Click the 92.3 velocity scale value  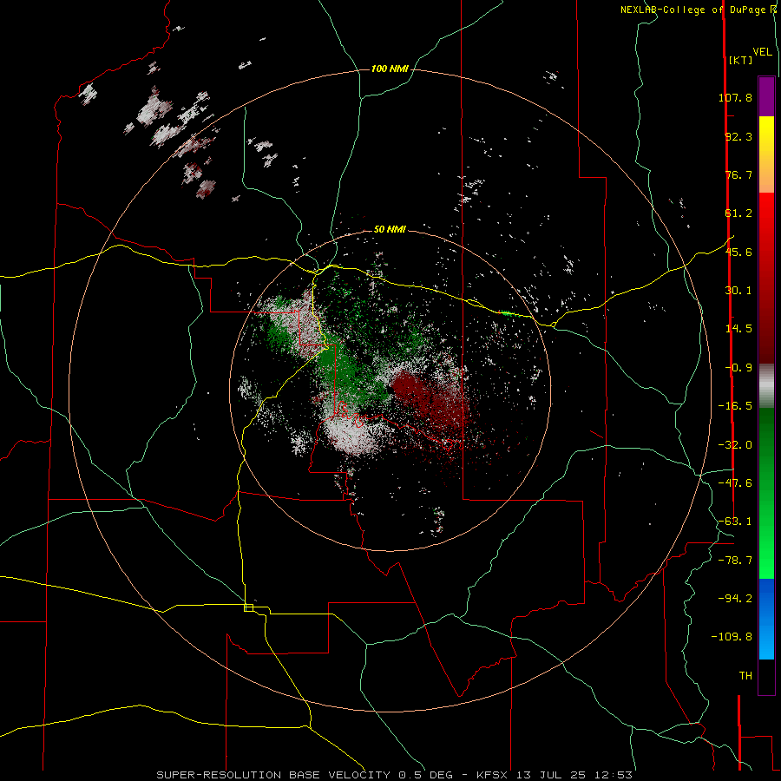tap(738, 136)
